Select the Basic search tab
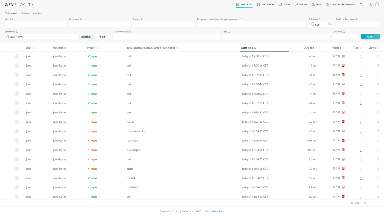The image size is (384, 216). 11,13
